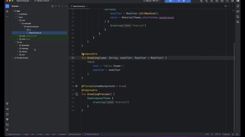Open the Device Manager sidebar icon
Viewport: 245px width, 137px height.
pyautogui.click(x=238, y=17)
